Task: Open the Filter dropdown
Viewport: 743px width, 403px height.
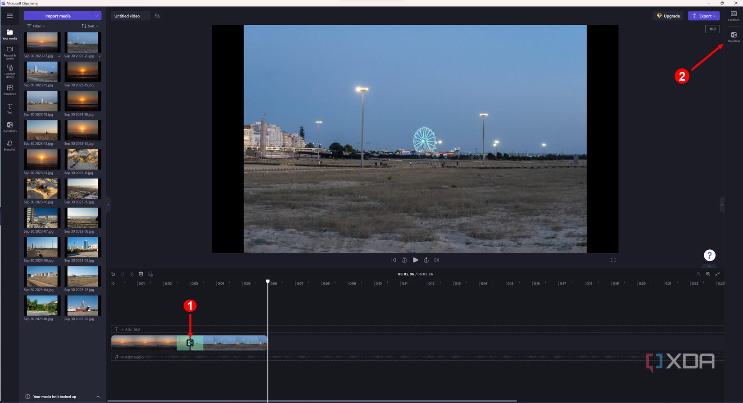Action: tap(36, 26)
